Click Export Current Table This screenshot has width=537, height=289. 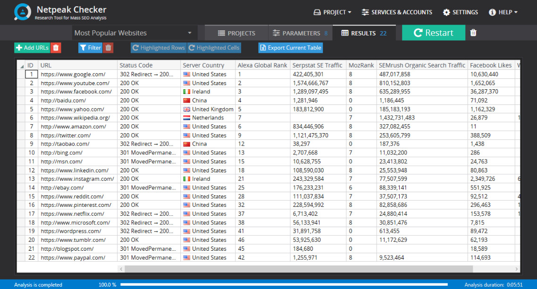(290, 48)
